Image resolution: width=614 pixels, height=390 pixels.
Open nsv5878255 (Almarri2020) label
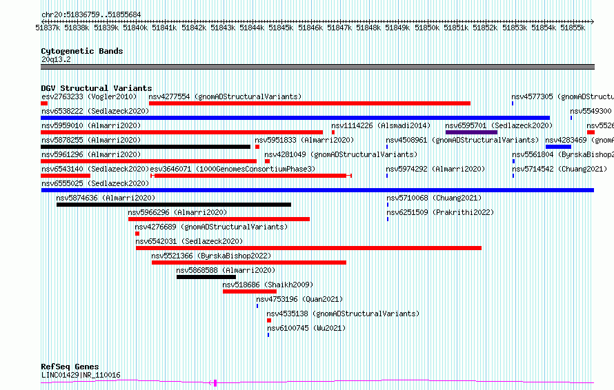click(91, 140)
